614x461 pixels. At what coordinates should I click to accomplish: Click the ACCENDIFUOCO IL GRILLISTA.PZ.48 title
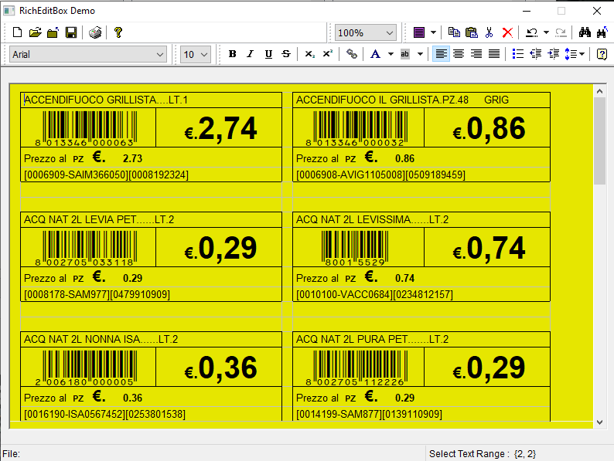pyautogui.click(x=382, y=100)
